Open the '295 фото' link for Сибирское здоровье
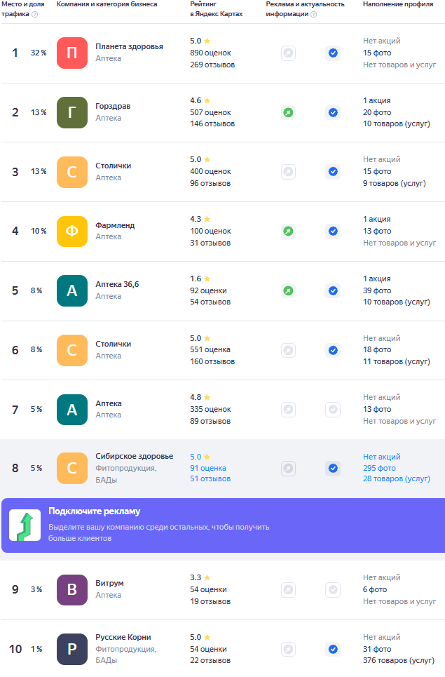The image size is (445, 677). click(x=379, y=468)
